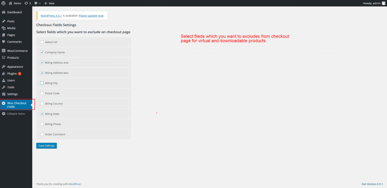
Task: Click the WordPress logo icon
Action: pos(3,3)
